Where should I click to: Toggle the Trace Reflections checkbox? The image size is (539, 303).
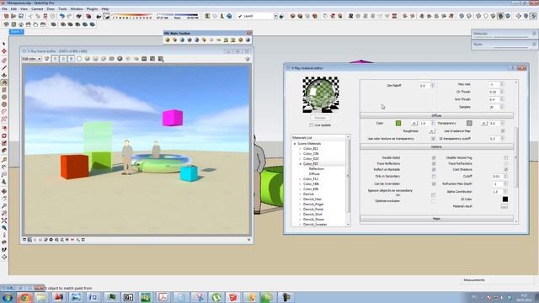434,163
